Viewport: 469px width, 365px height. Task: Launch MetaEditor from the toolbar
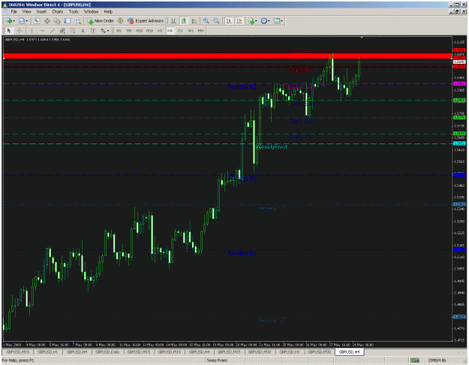120,21
